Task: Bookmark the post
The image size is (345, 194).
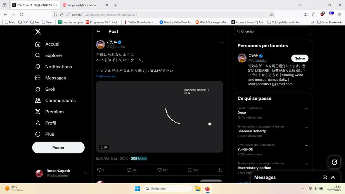Action: (x=189, y=170)
